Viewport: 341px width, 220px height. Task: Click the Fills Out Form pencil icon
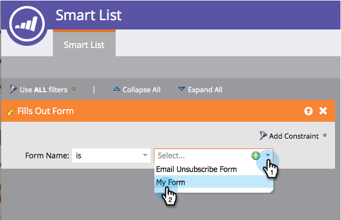(x=9, y=111)
